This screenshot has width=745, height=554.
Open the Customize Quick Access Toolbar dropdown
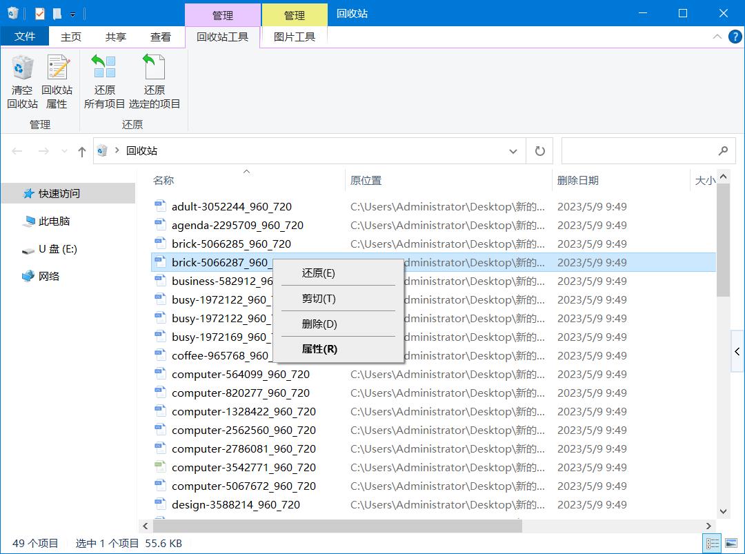72,12
